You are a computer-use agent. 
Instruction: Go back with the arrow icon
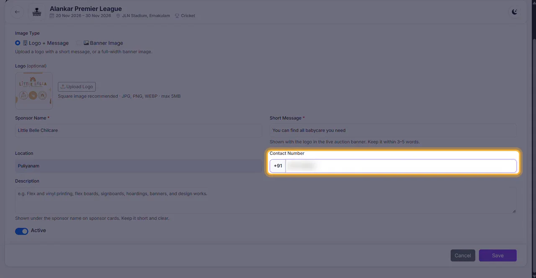point(17,12)
